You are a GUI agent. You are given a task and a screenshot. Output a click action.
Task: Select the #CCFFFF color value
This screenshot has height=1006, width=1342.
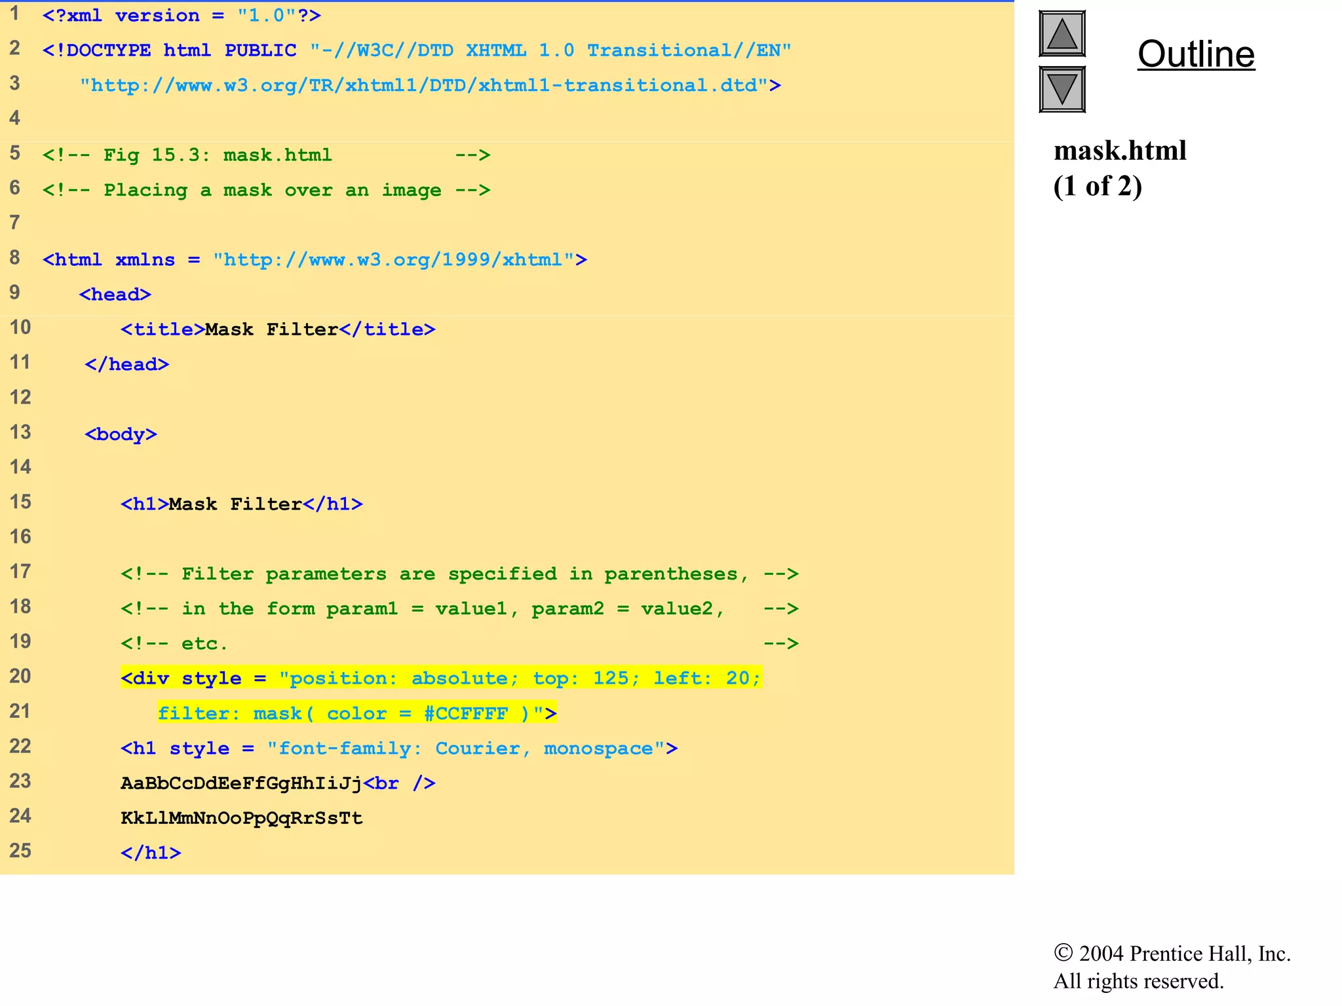tap(465, 713)
